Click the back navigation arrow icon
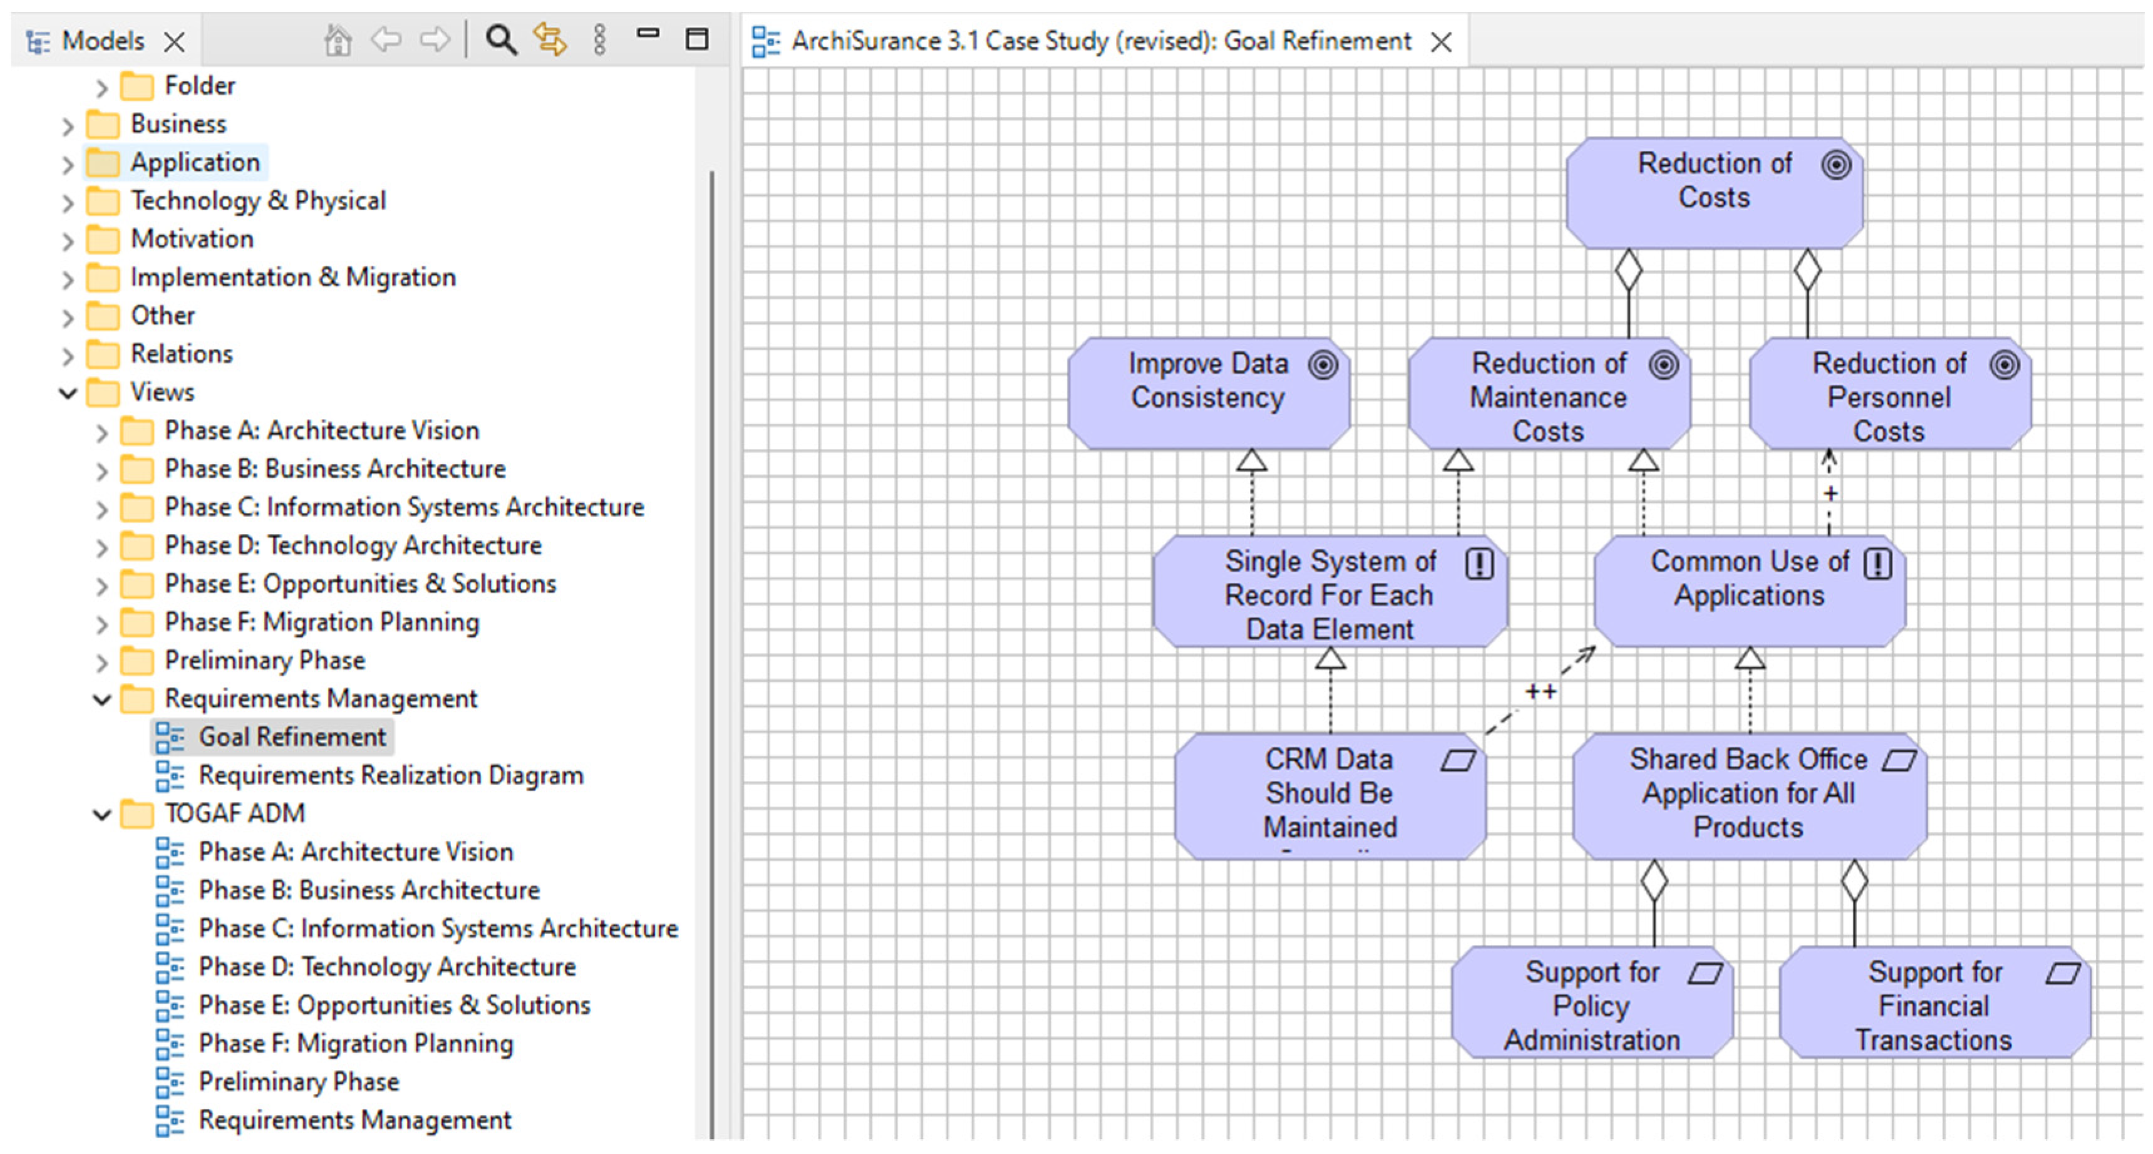 pyautogui.click(x=386, y=39)
